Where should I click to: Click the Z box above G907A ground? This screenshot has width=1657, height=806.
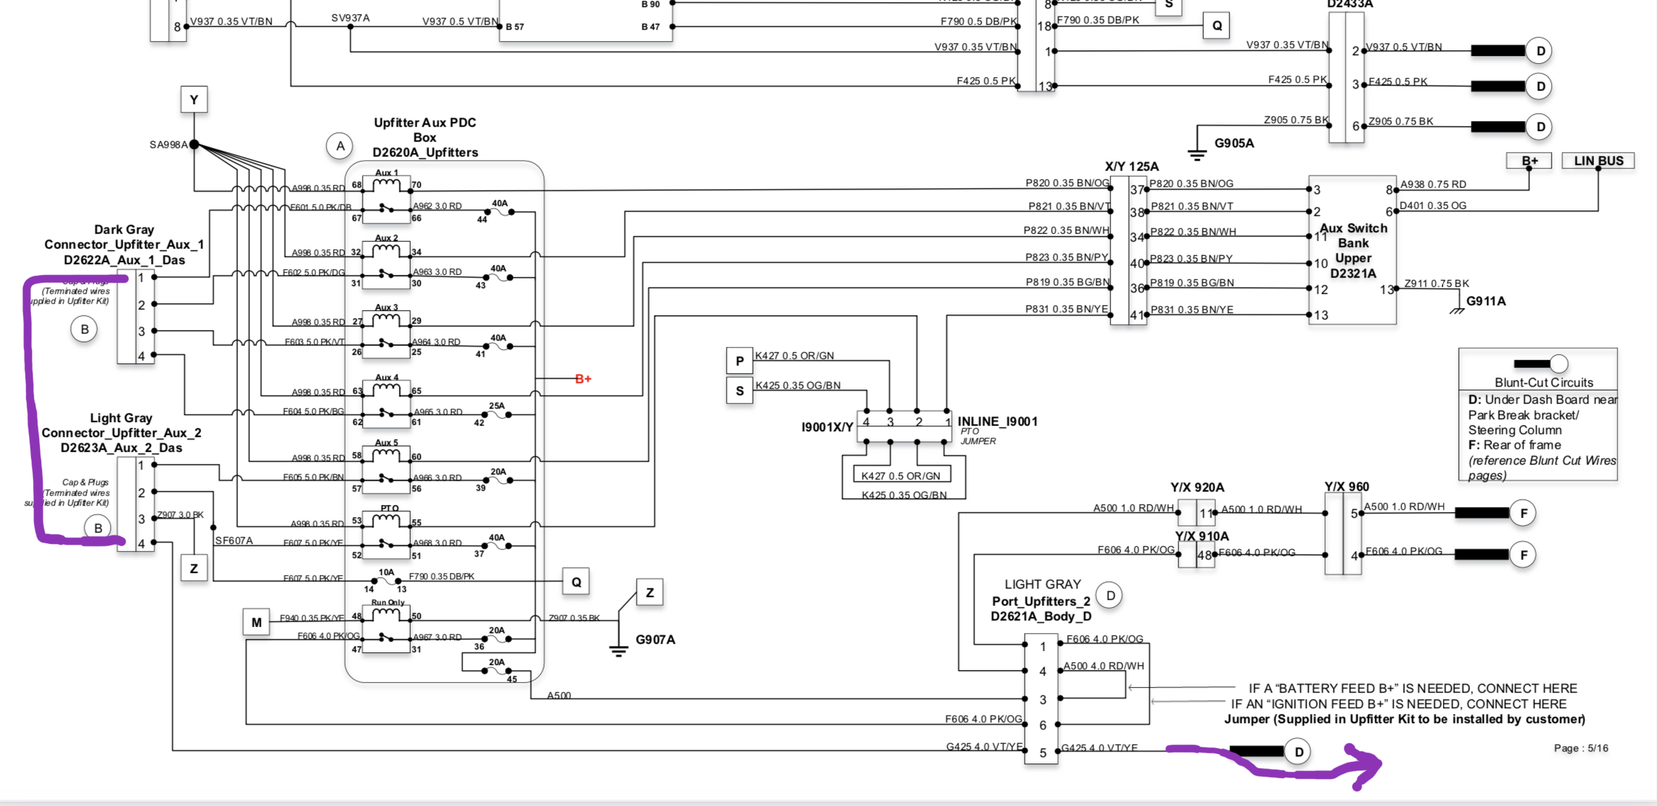(650, 593)
